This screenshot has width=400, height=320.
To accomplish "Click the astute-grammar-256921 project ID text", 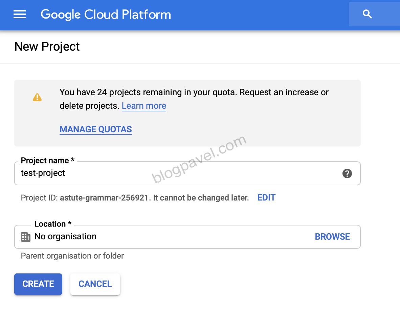I will point(104,198).
